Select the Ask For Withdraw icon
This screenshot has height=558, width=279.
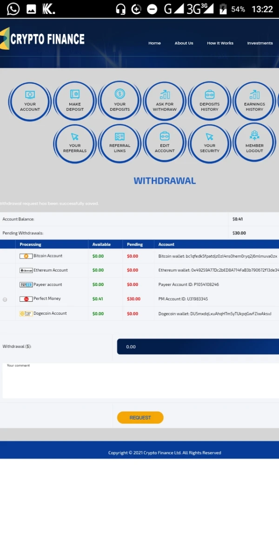165,101
